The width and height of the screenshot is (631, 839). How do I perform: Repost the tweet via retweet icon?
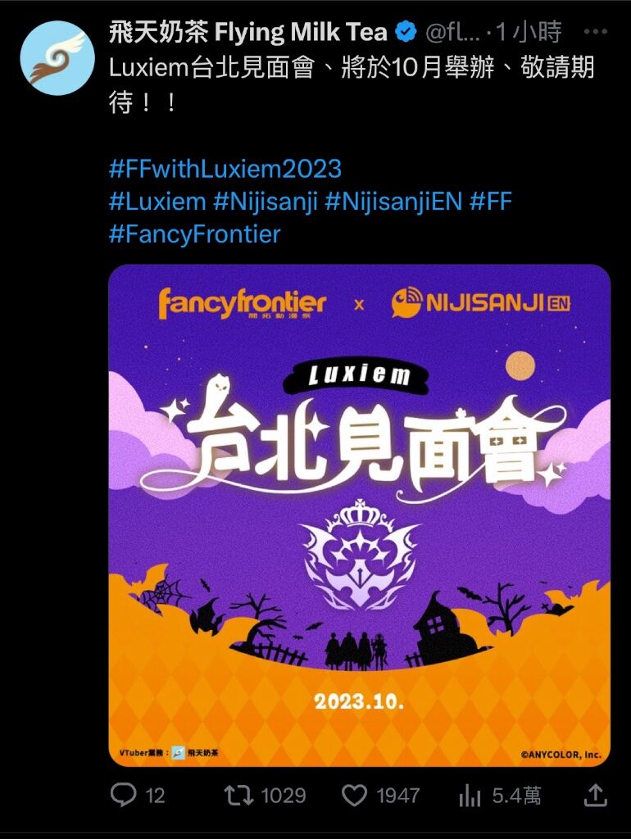click(x=238, y=795)
